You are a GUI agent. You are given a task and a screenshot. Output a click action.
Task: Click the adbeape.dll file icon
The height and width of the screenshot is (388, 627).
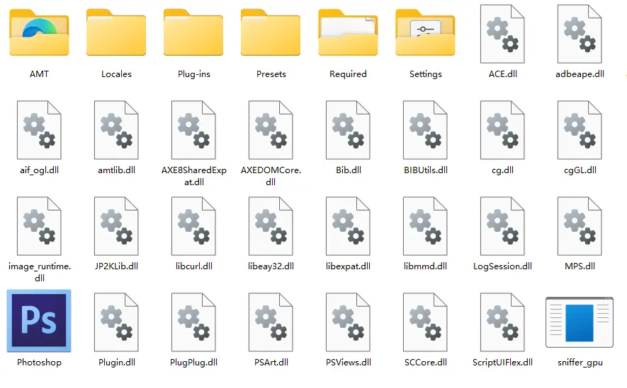tap(580, 34)
